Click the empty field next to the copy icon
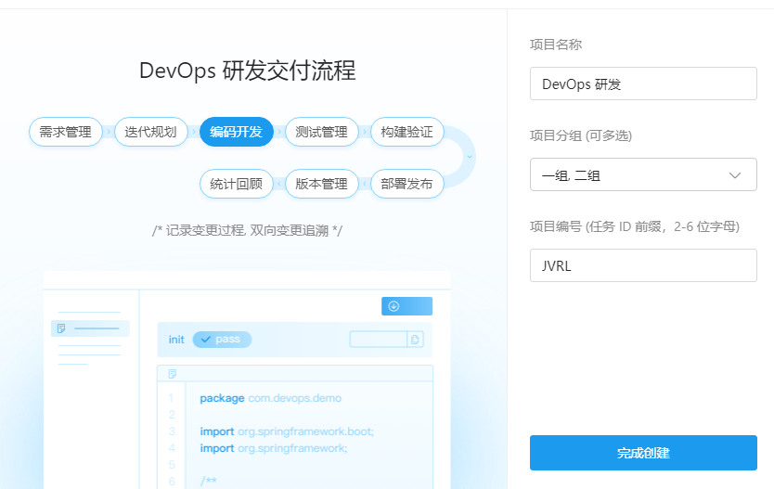Image resolution: width=774 pixels, height=489 pixels. point(379,340)
